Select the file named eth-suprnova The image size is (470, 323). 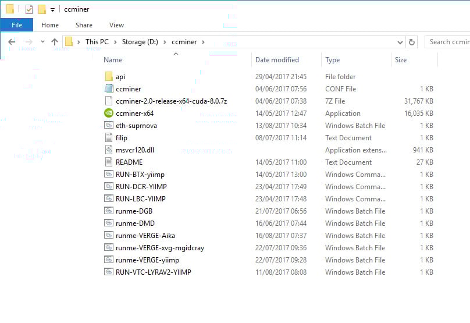(x=136, y=126)
